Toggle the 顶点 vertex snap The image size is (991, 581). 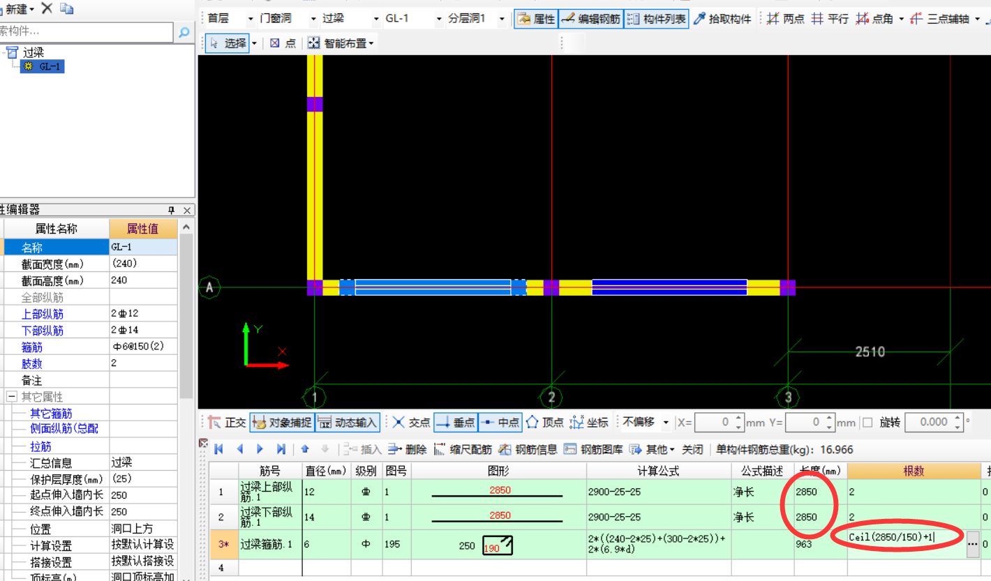[x=545, y=422]
